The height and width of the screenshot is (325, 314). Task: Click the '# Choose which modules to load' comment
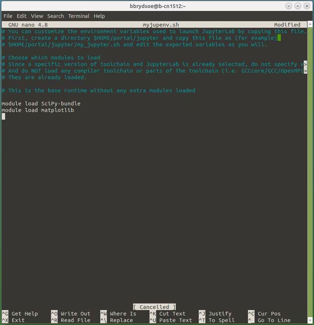[51, 58]
